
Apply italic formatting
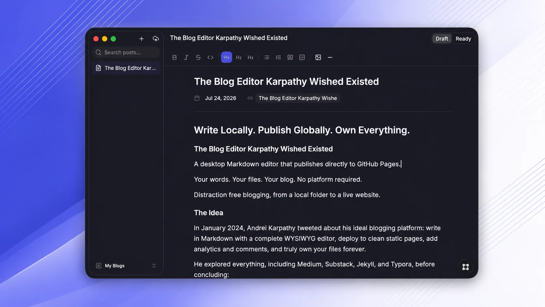tap(186, 57)
